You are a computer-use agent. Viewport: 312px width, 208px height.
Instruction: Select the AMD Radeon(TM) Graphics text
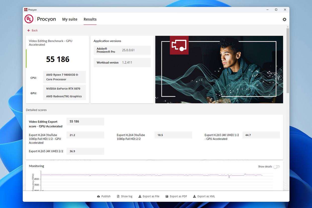point(64,96)
